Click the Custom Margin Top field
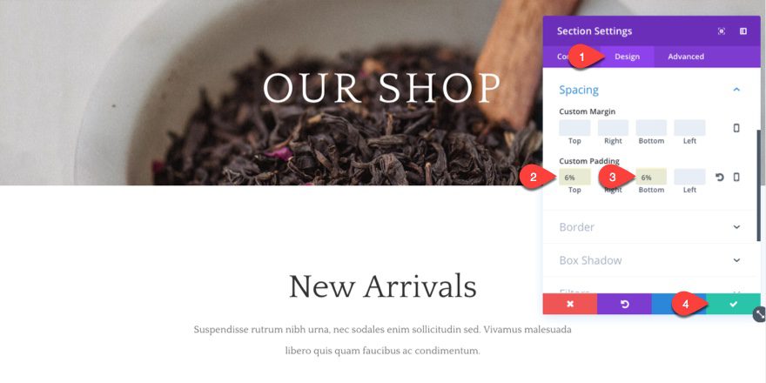 point(575,128)
